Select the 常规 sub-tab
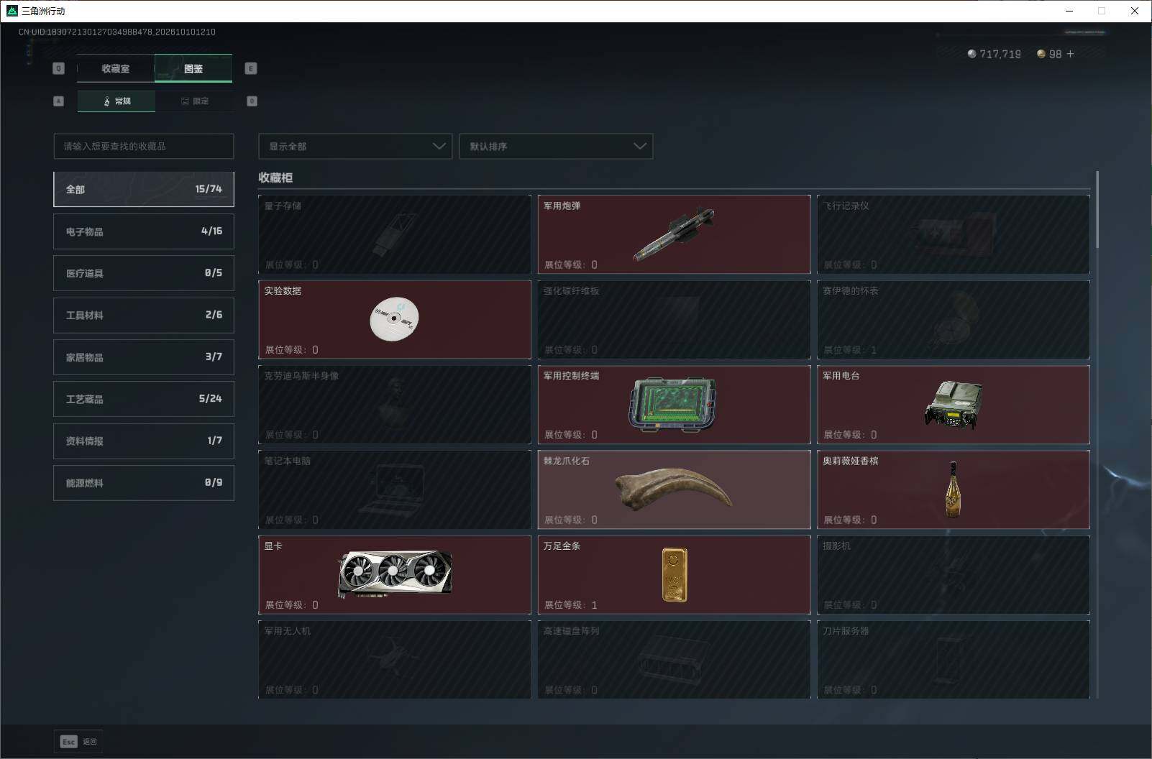The image size is (1152, 759). (116, 101)
